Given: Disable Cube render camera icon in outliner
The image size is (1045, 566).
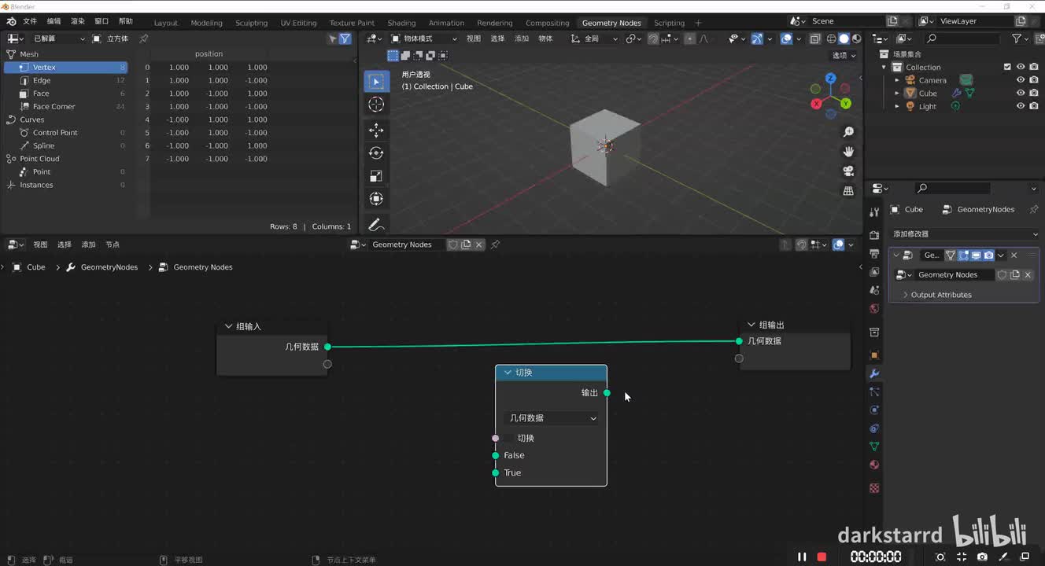Looking at the screenshot, I should click(x=1034, y=94).
